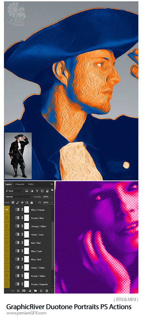This screenshot has height=319, width=142.
Task: Switch to the Channels tab
Action: [20, 184]
